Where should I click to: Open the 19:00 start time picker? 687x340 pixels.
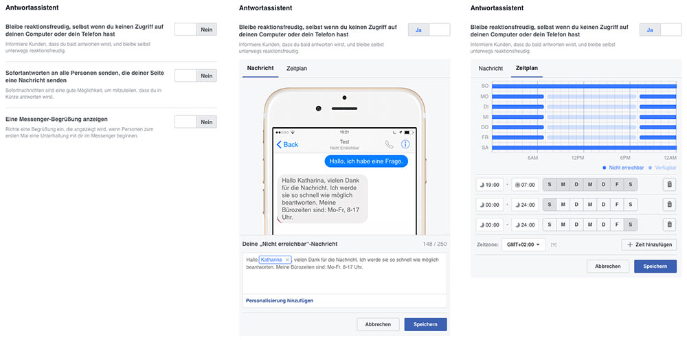coord(489,185)
